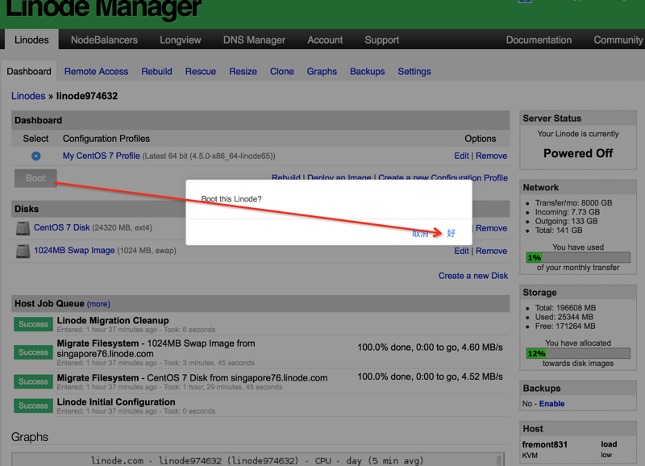645x466 pixels.
Task: Open the 1024MB Swap Image link
Action: coord(74,250)
